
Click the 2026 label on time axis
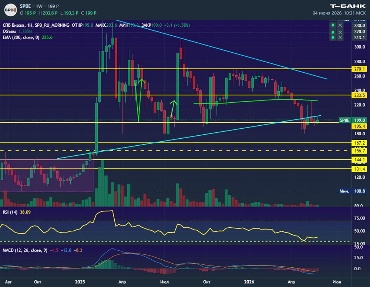(249, 282)
